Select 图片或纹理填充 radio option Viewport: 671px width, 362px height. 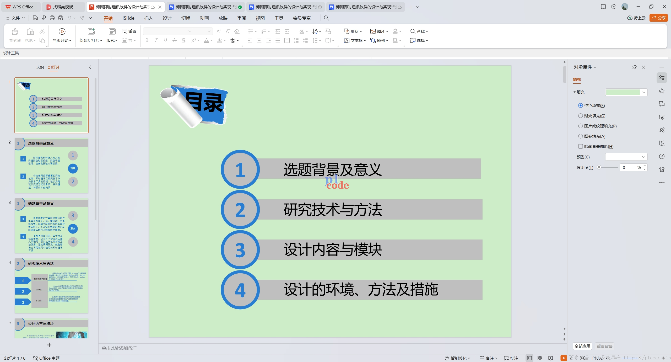point(580,126)
